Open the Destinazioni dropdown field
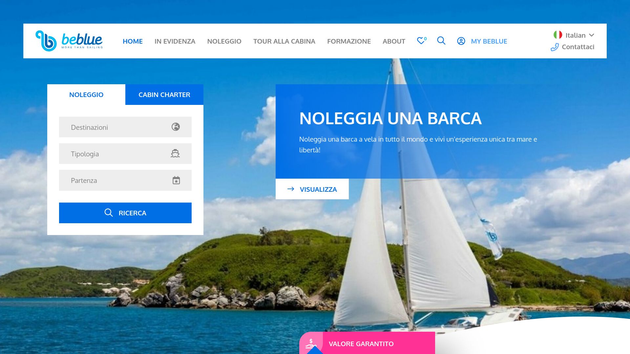Image resolution: width=630 pixels, height=354 pixels. tap(125, 127)
